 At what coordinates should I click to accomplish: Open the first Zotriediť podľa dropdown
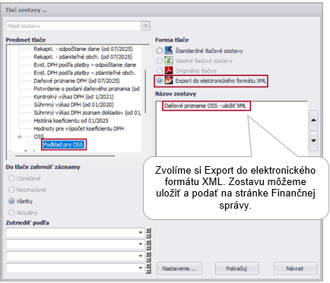[x=75, y=233]
